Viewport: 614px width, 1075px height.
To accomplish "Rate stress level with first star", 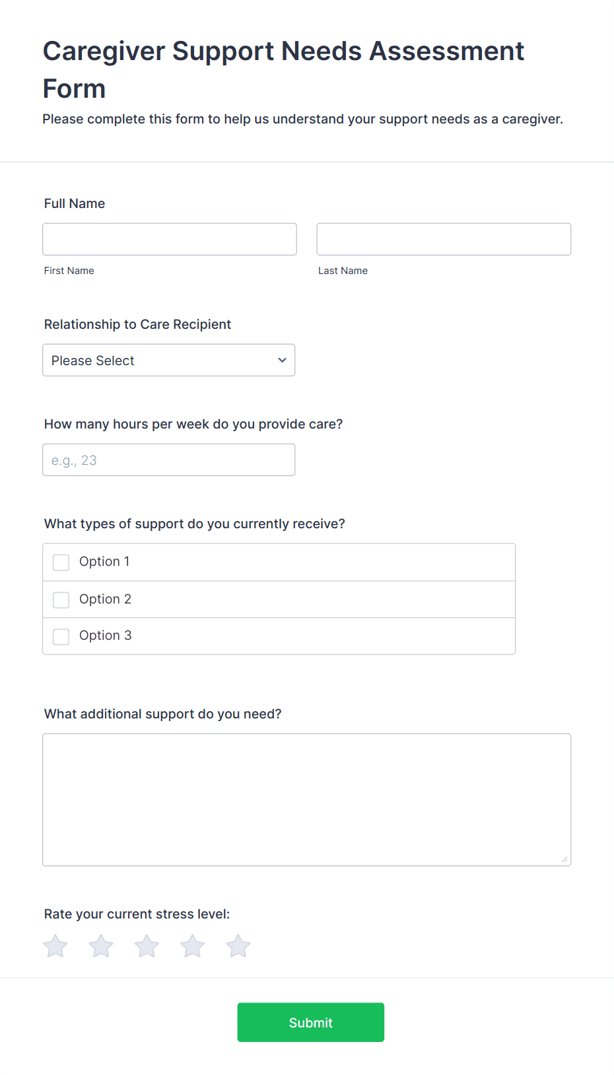I will point(55,946).
